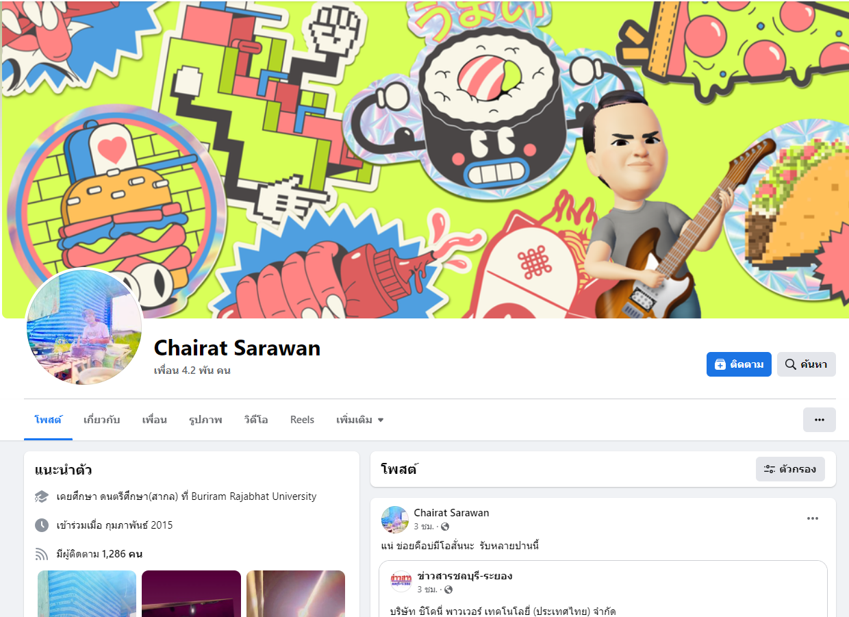Open the blue building photo thumbnail
The image size is (849, 617).
(87, 594)
